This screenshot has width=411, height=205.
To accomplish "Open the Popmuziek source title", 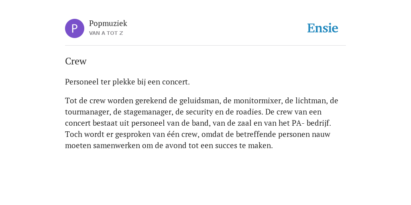I will (108, 24).
